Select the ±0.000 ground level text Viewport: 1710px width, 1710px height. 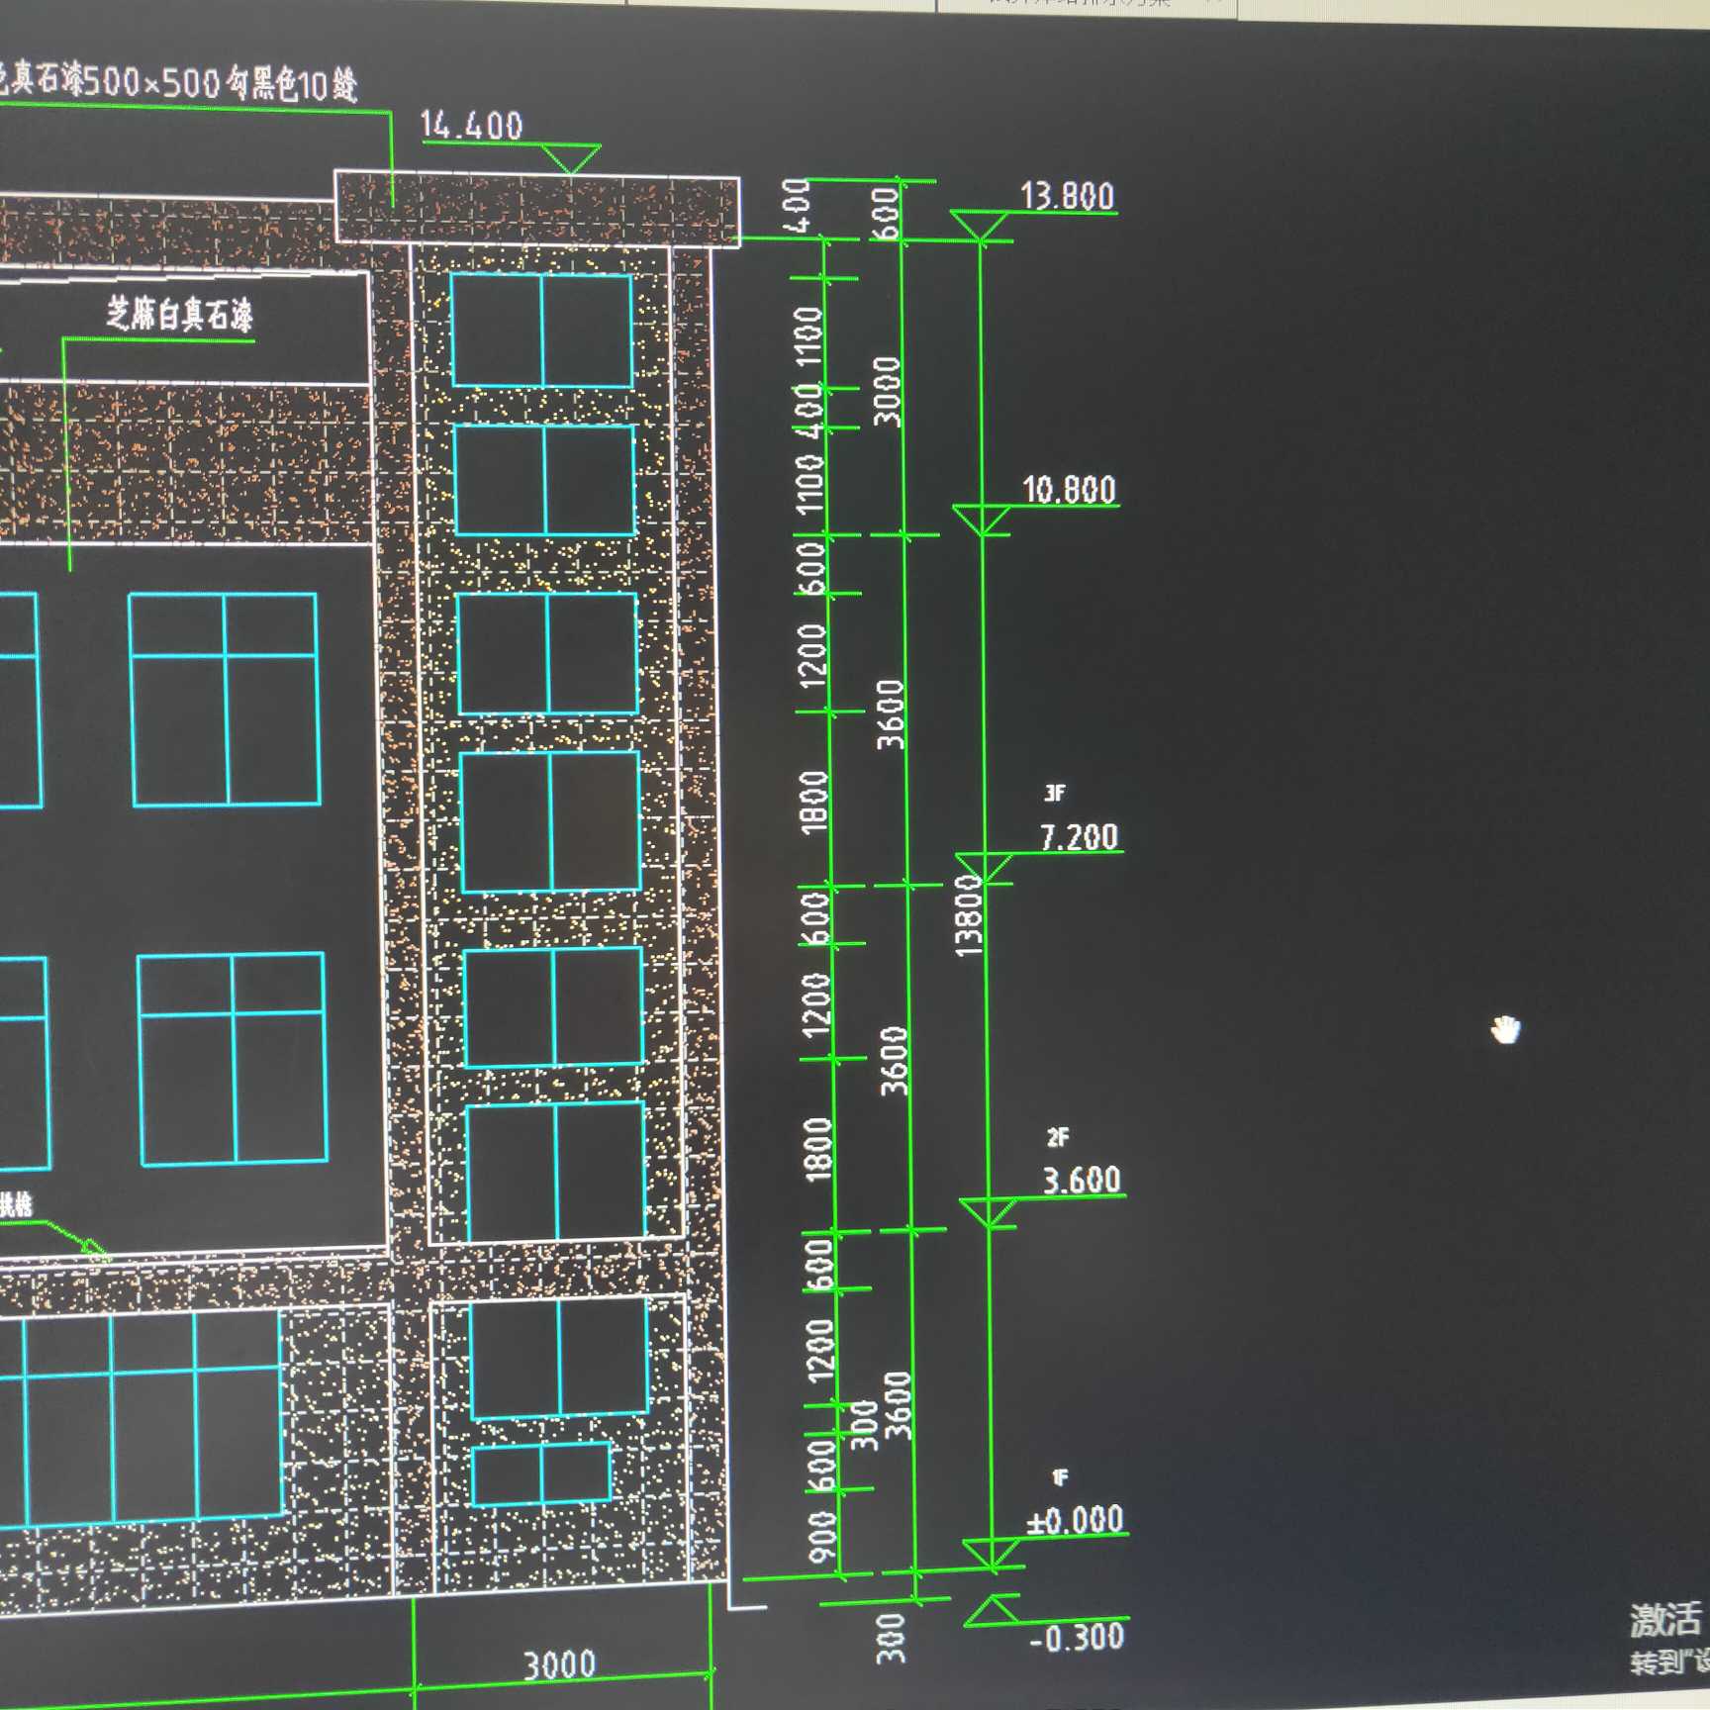1075,1520
